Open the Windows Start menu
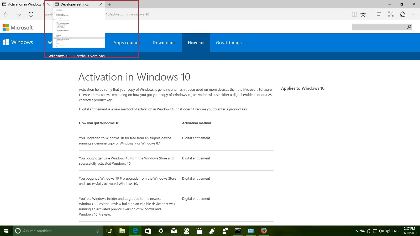 coord(6,231)
